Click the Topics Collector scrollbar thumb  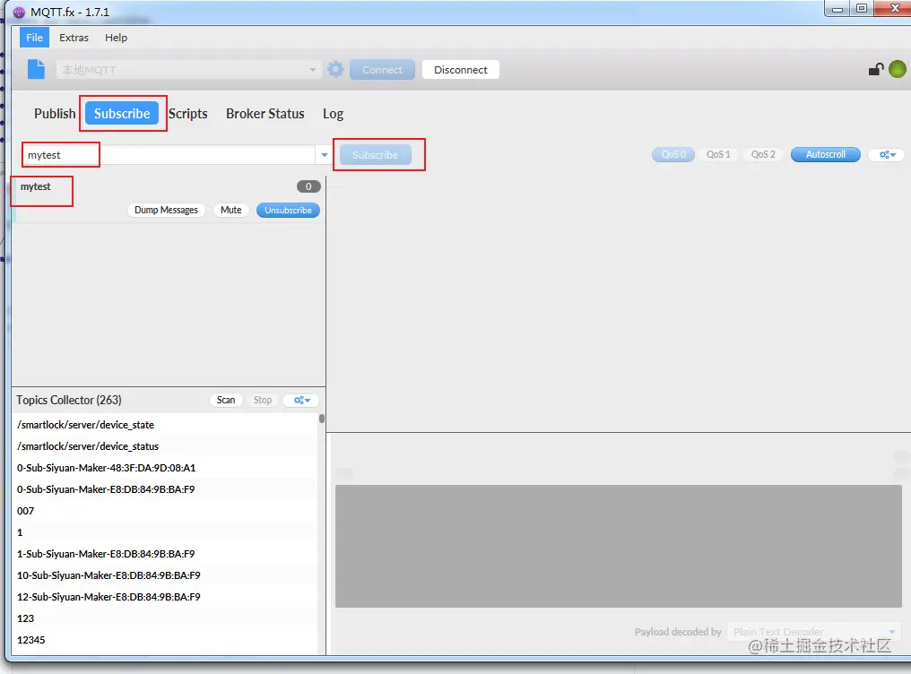[321, 418]
